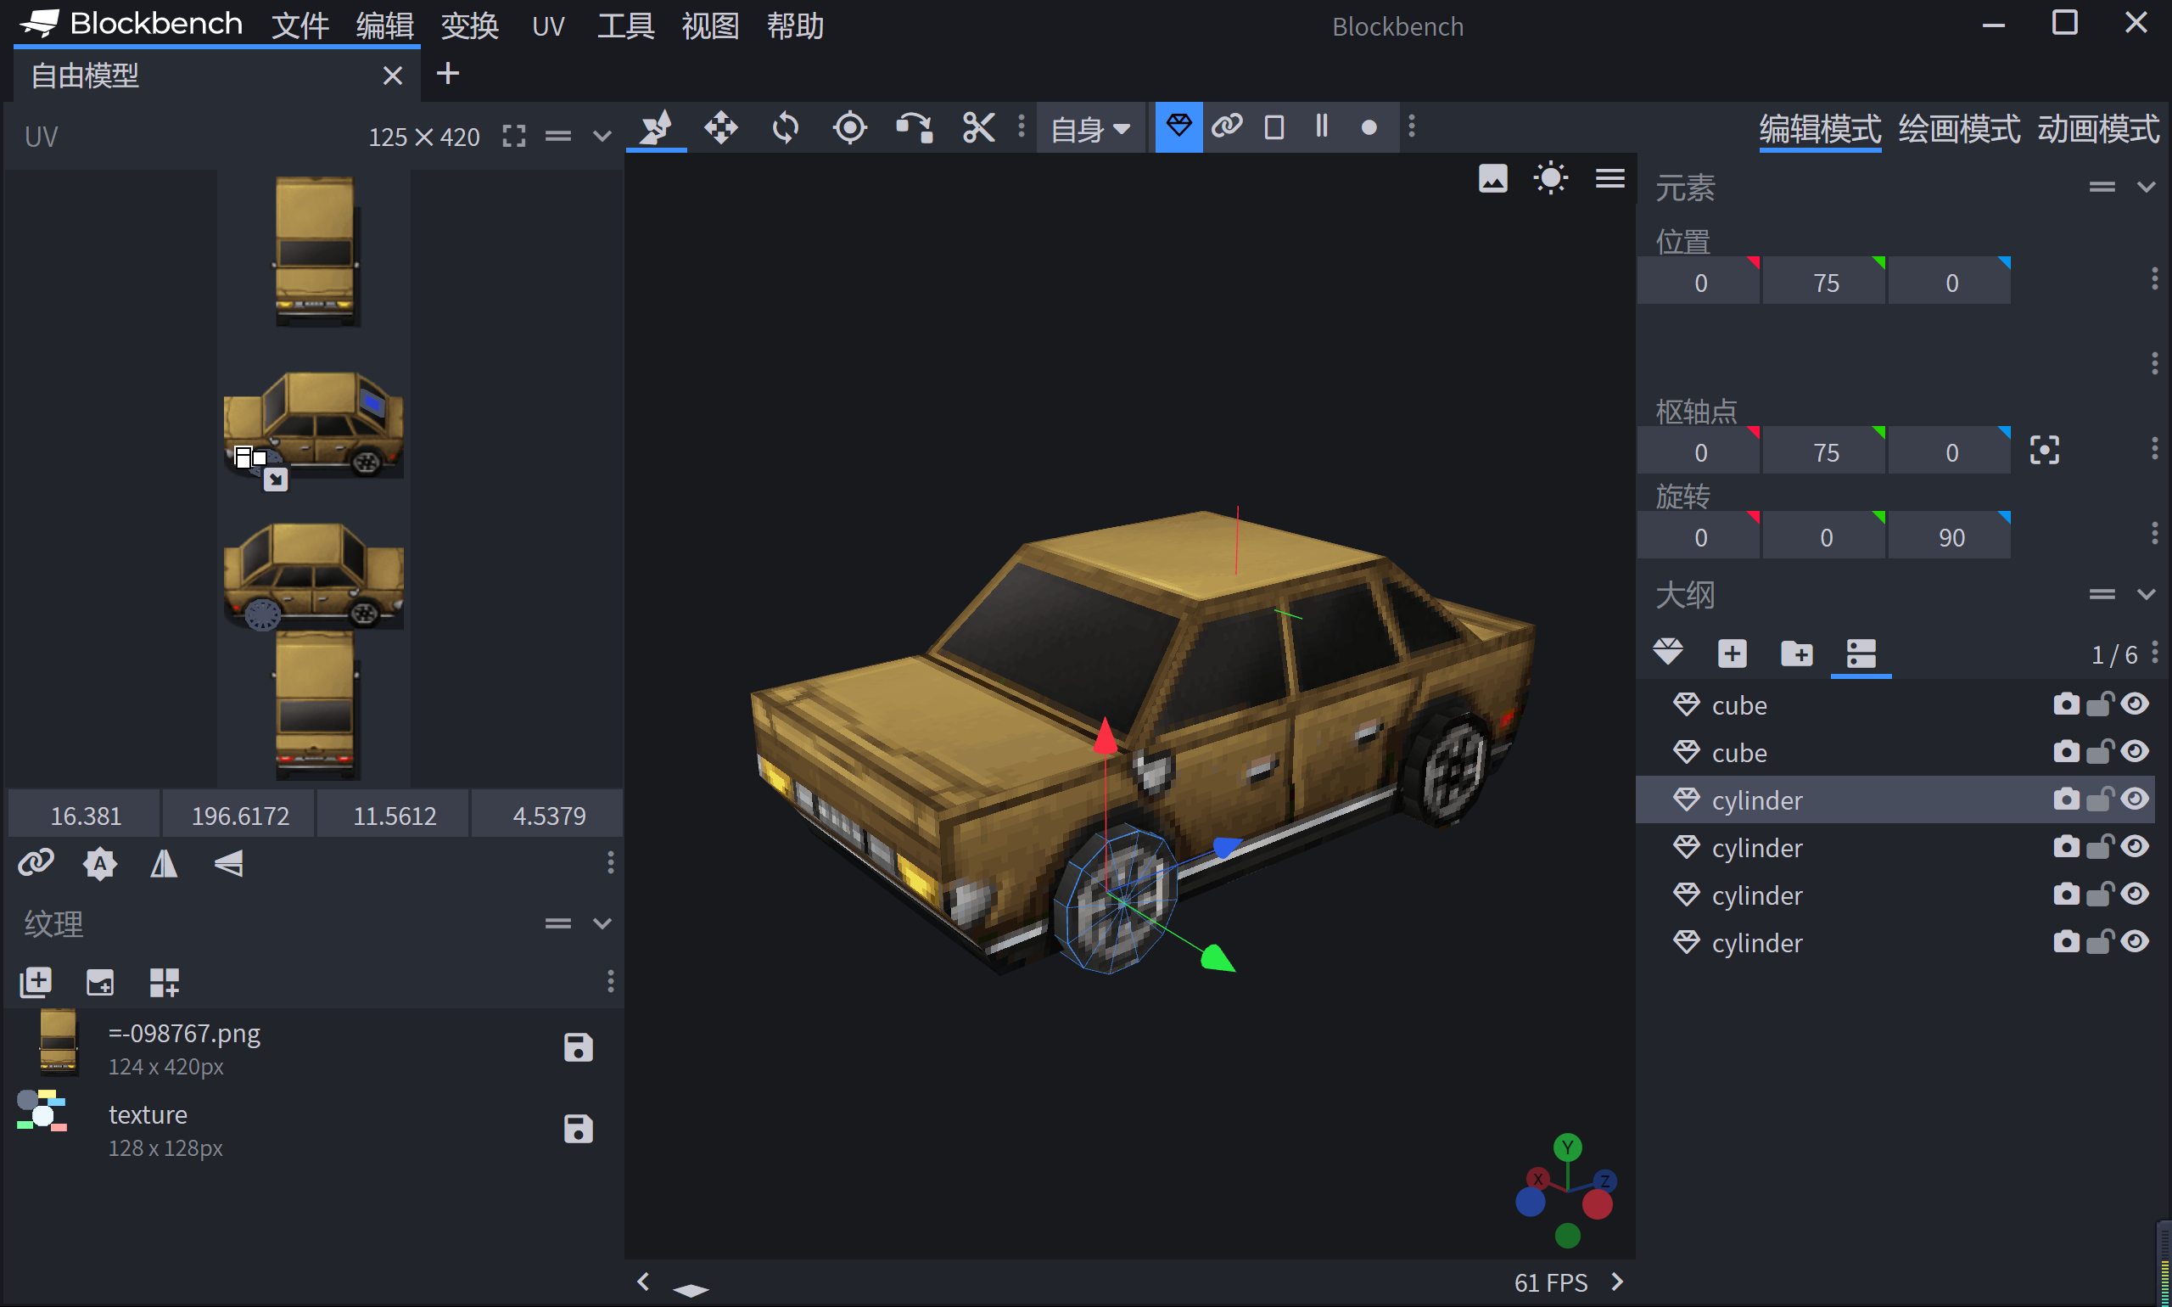Screen dimensions: 2172x1307
Task: Select the third cylinder in outliner
Action: click(1895, 895)
